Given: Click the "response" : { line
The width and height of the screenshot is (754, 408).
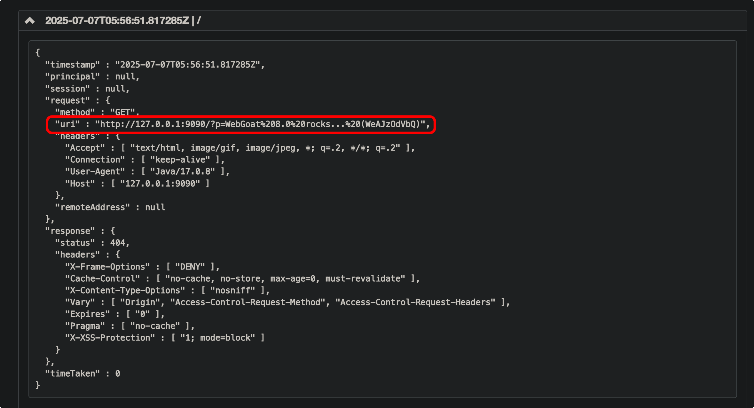Looking at the screenshot, I should 80,231.
